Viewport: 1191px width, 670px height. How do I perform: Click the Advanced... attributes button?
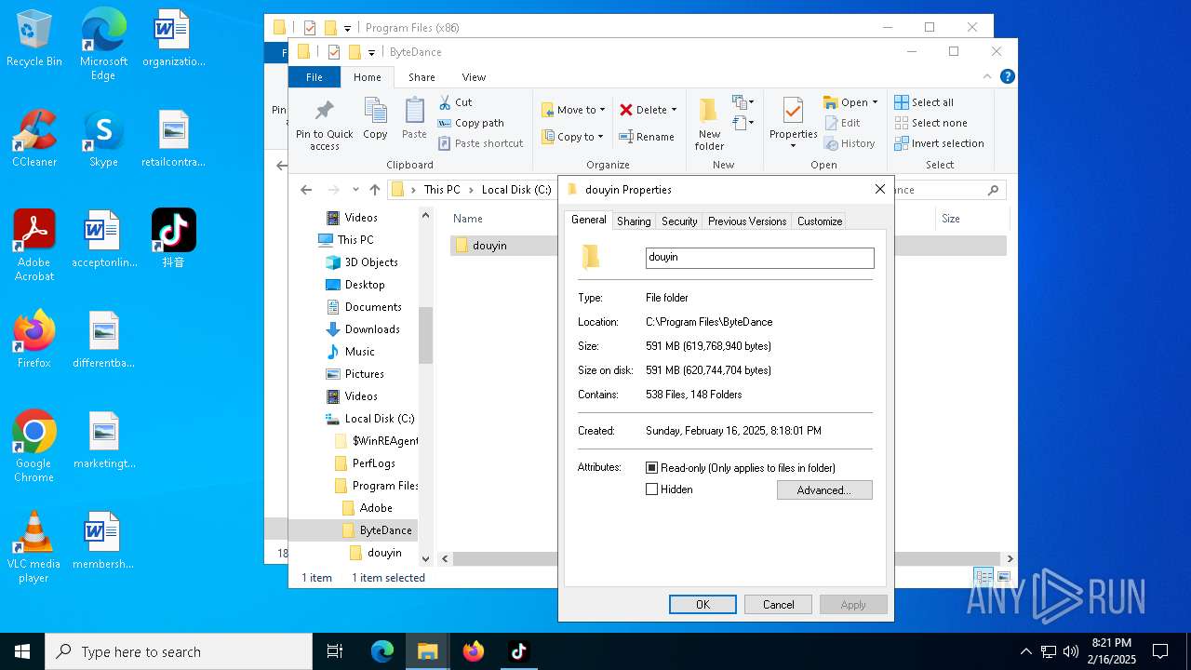click(x=824, y=490)
